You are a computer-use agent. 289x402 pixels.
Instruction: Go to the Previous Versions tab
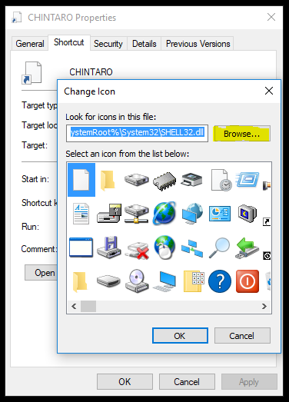click(198, 44)
